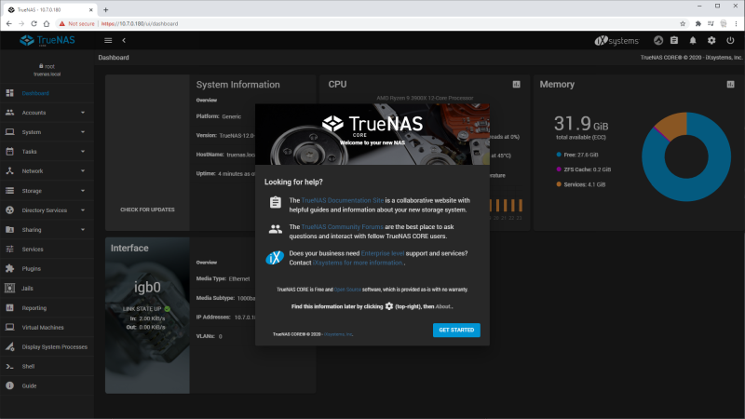745x419 pixels.
Task: Open CPU reports chart icon
Action: click(517, 84)
